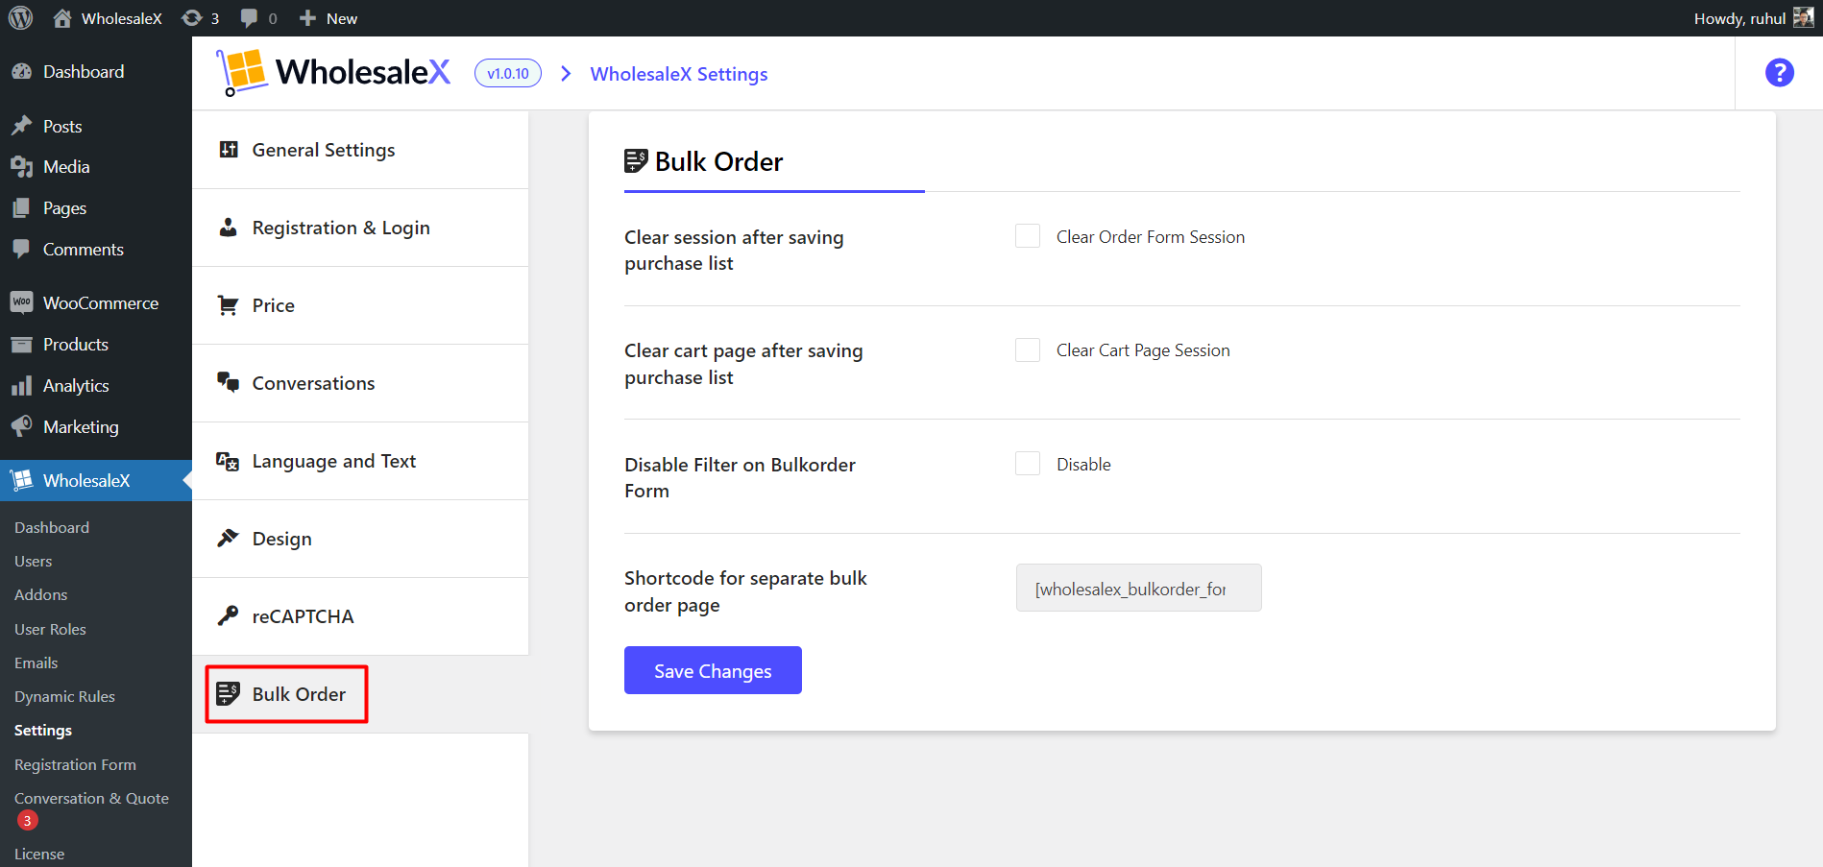Image resolution: width=1823 pixels, height=867 pixels.
Task: Click the Price cart icon
Action: pyautogui.click(x=229, y=305)
